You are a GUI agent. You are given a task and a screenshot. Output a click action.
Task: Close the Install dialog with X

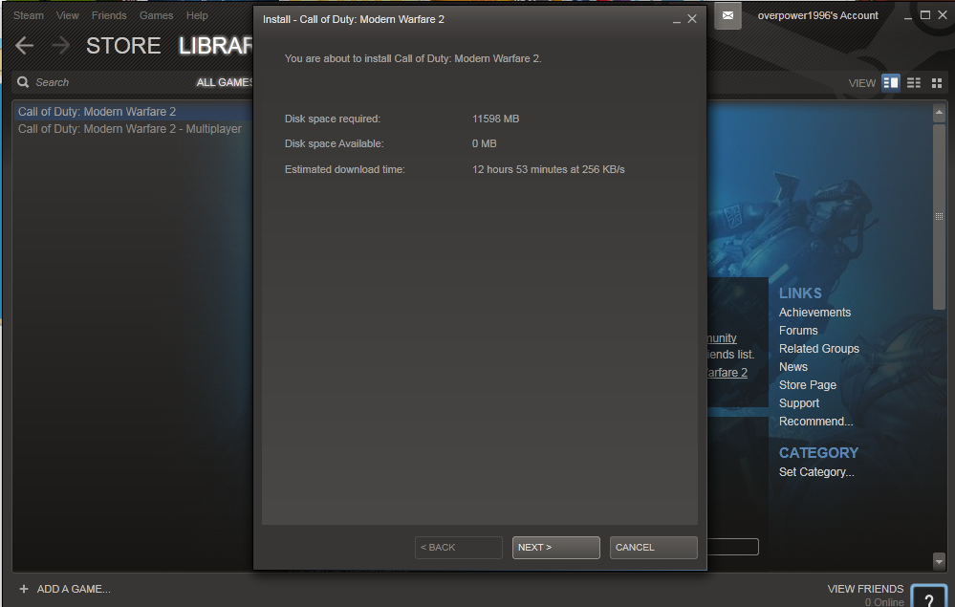coord(692,19)
